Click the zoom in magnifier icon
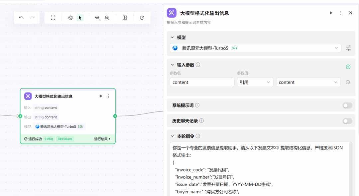The height and width of the screenshot is (196, 359). click(97, 17)
